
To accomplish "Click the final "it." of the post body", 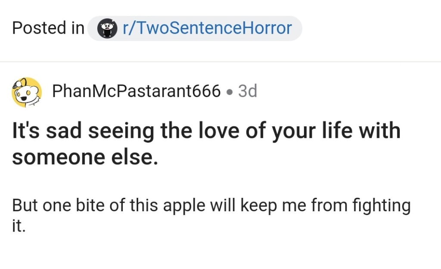I will tap(19, 226).
